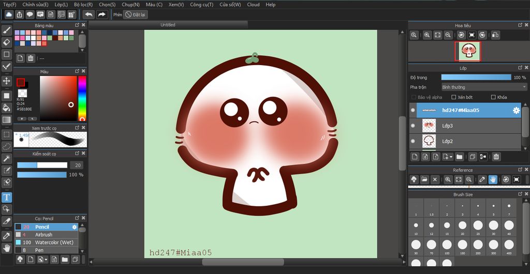Toggle the hand tool in Reference panel
Image resolution: width=530 pixels, height=274 pixels.
point(493,179)
